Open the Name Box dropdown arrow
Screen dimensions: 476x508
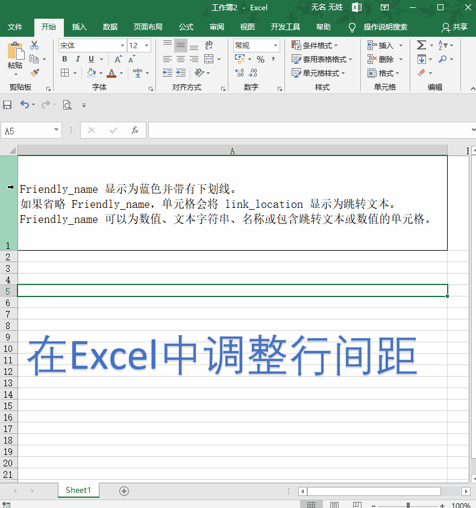tap(56, 130)
